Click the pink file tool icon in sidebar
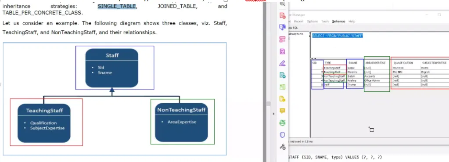 pos(282,51)
